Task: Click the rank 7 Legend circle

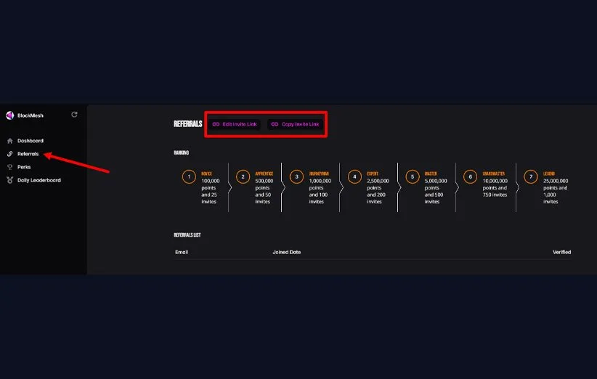Action: pos(531,176)
